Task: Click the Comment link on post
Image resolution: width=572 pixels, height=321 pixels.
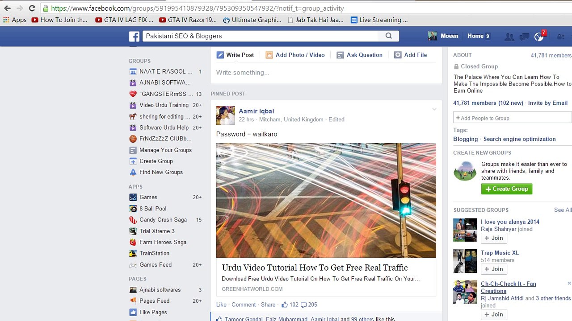Action: pyautogui.click(x=244, y=305)
